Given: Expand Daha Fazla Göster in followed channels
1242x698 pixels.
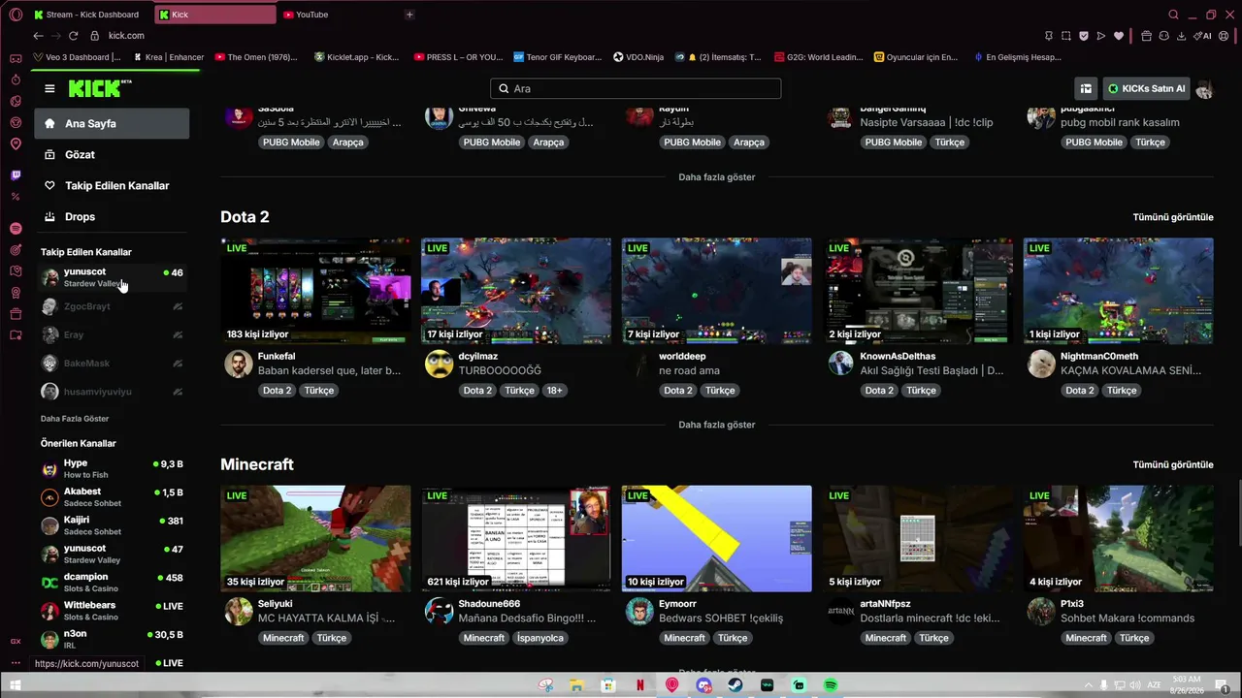Looking at the screenshot, I should tap(75, 419).
